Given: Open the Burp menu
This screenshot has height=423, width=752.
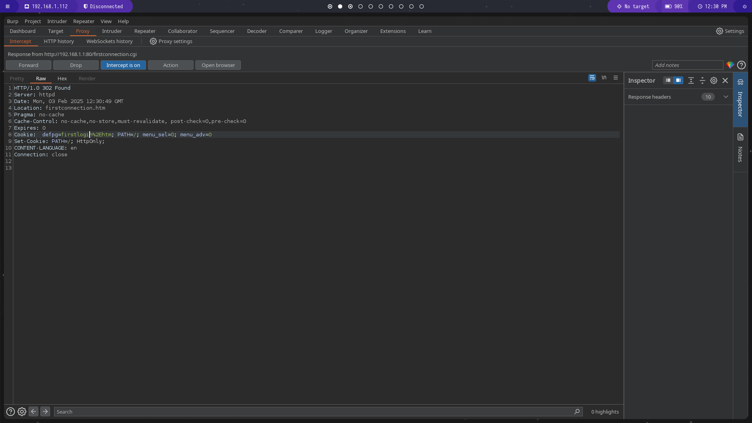Looking at the screenshot, I should point(13,21).
